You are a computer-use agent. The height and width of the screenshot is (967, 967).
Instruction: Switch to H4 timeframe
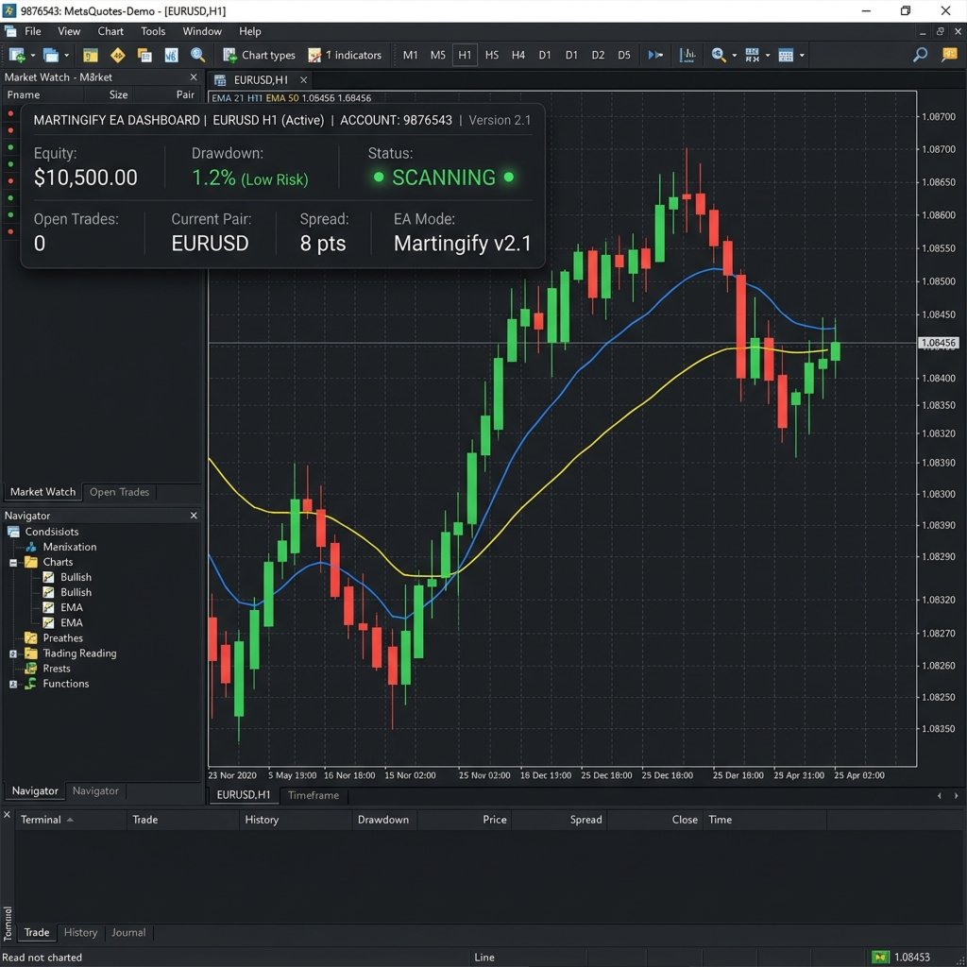tap(518, 55)
